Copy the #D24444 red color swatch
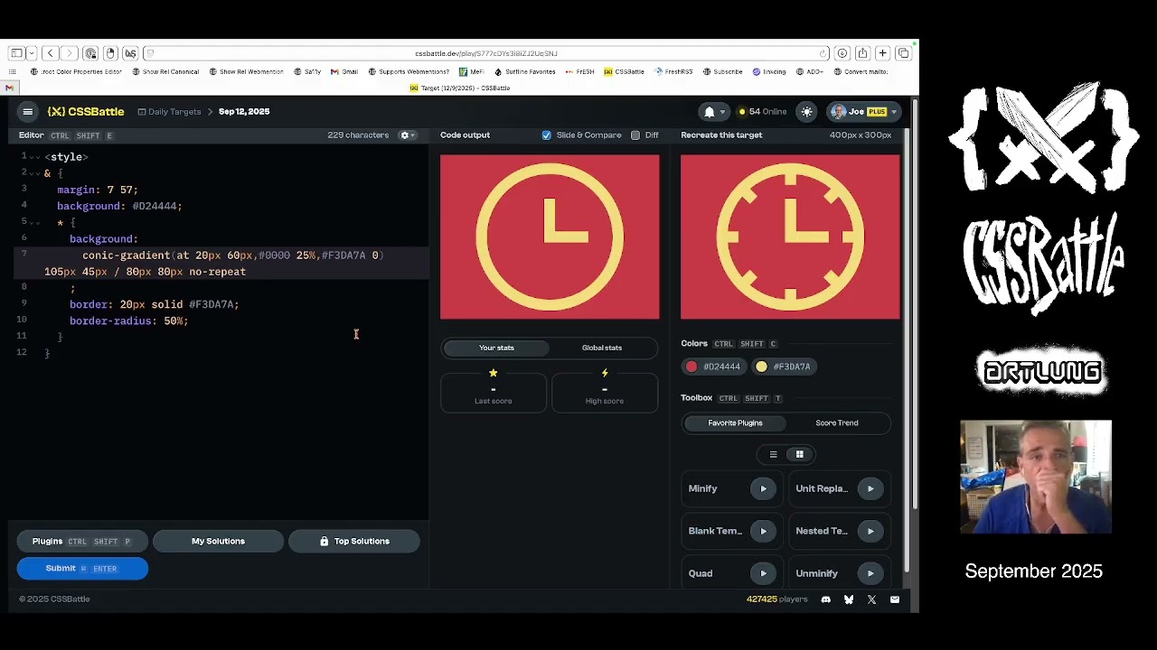The height and width of the screenshot is (650, 1157). click(x=712, y=367)
